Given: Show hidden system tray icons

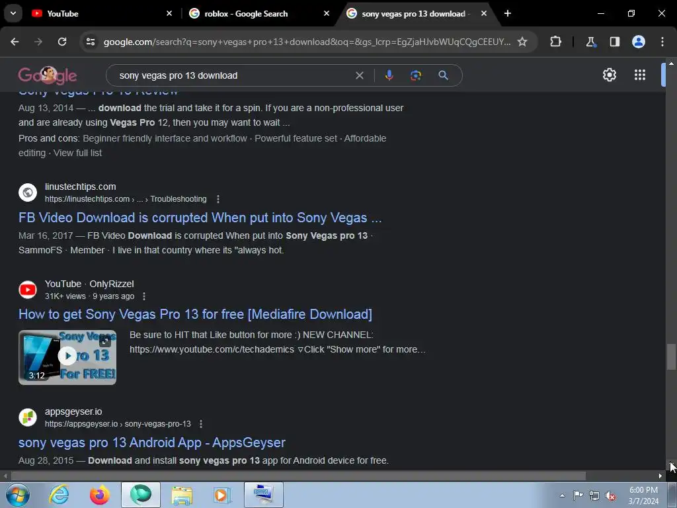Looking at the screenshot, I should (x=562, y=495).
